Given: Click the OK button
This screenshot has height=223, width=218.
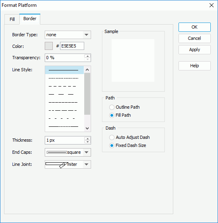Looking at the screenshot, I should pyautogui.click(x=195, y=27).
